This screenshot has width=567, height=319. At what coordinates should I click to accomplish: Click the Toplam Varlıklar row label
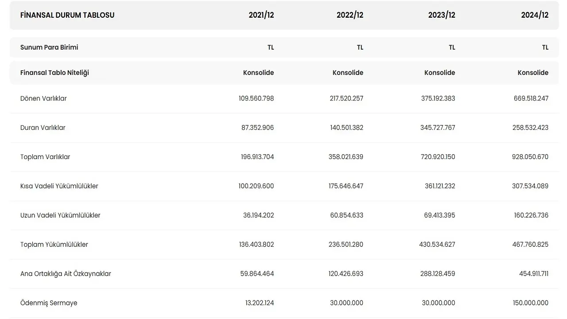point(45,157)
